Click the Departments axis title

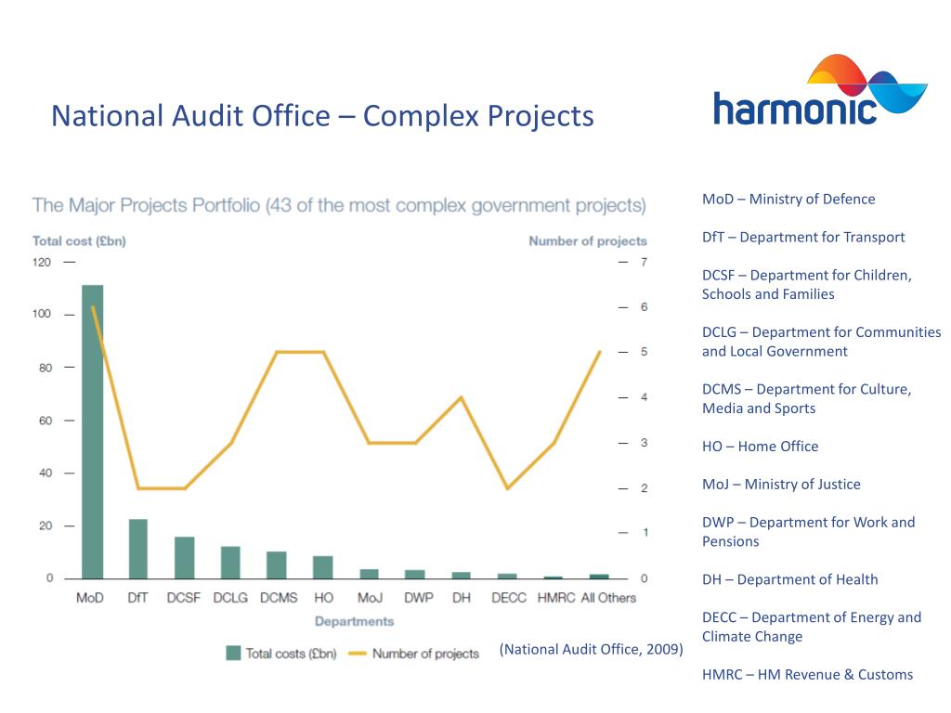pyautogui.click(x=354, y=621)
